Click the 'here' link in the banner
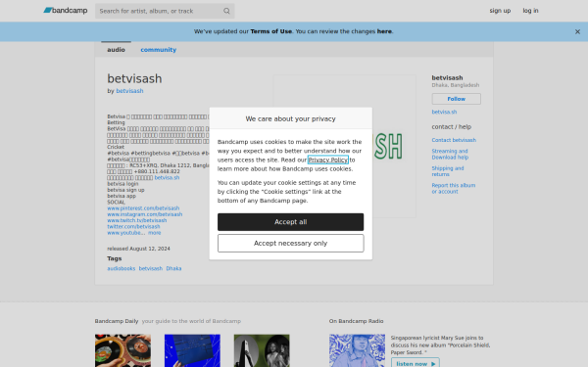This screenshot has height=367, width=588. [x=384, y=31]
